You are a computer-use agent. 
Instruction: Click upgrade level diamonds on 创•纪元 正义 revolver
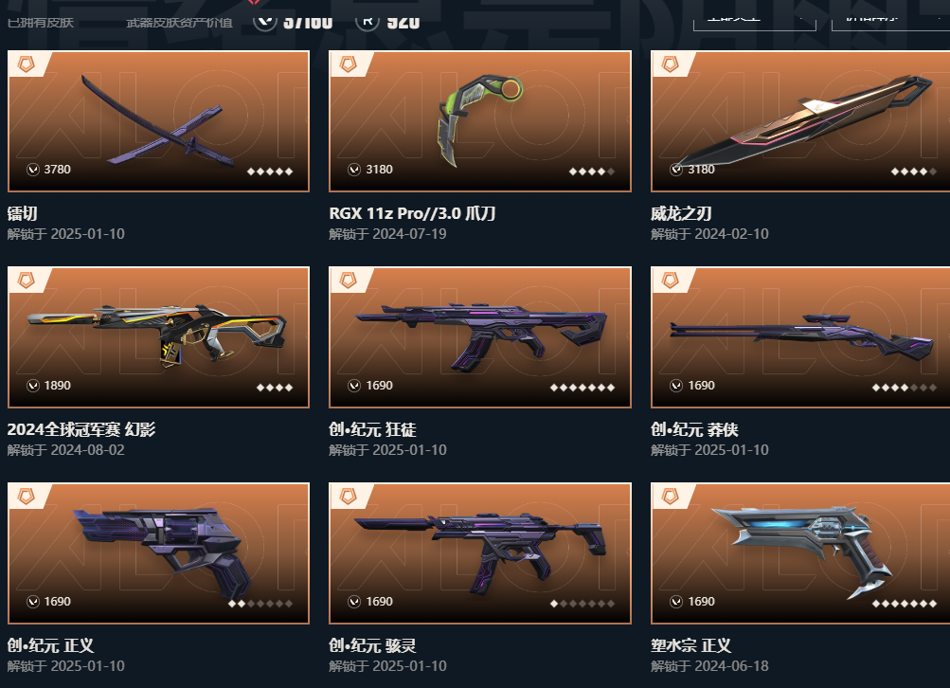[260, 603]
